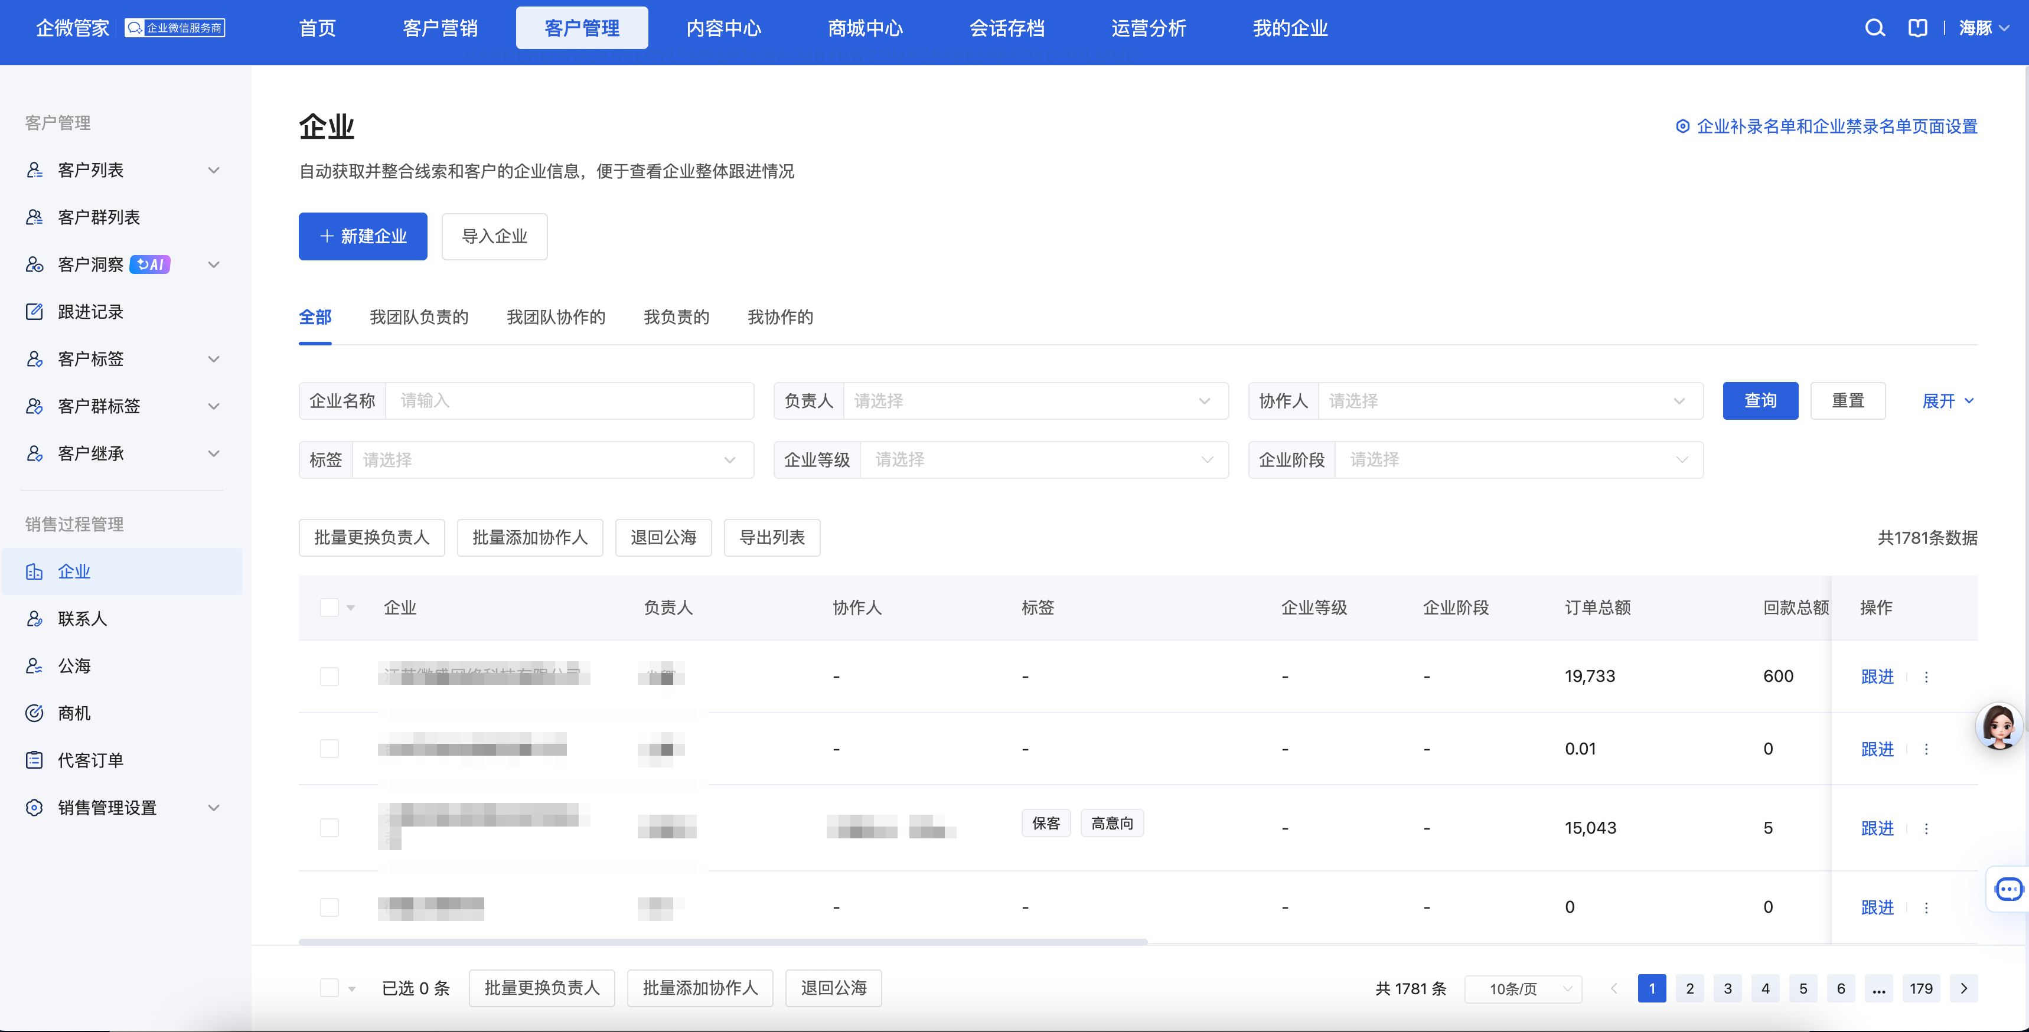Open the chat bubble support widget
Screen dimensions: 2029x1032
pos(2008,889)
